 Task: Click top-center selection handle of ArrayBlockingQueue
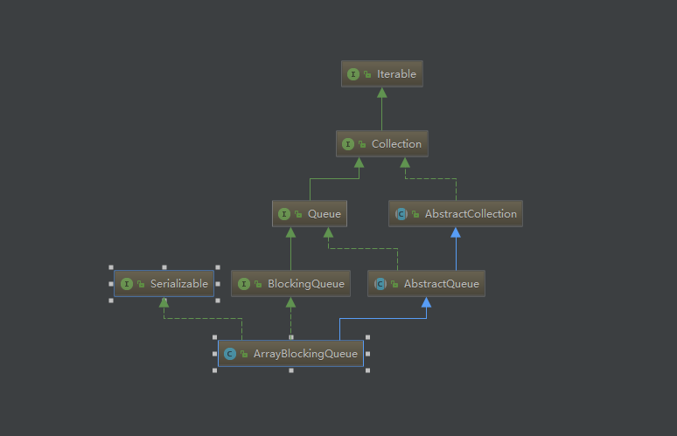click(x=291, y=337)
